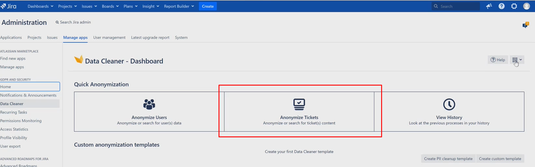Open Manage apps in the sidebar
Screen dimensions: 535x167
coord(12,67)
